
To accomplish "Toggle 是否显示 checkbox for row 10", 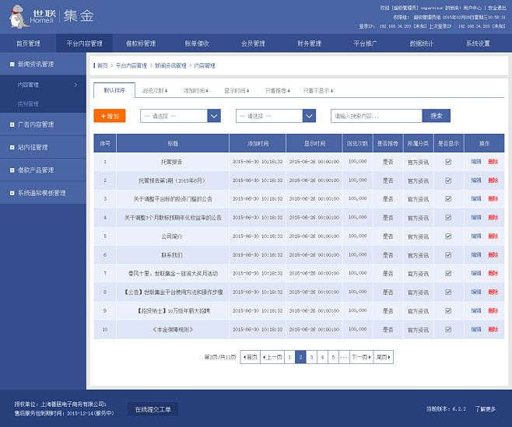I will point(448,330).
